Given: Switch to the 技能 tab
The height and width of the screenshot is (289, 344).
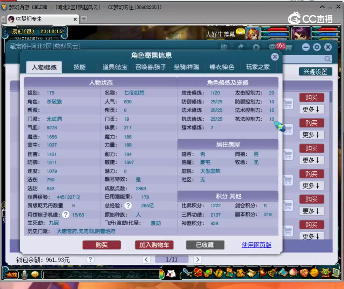Looking at the screenshot, I should [x=80, y=67].
